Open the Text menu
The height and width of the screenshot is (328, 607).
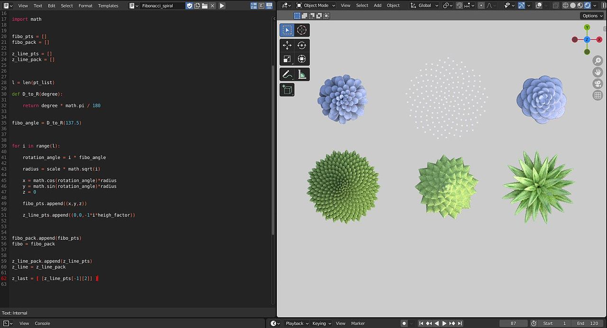click(38, 6)
